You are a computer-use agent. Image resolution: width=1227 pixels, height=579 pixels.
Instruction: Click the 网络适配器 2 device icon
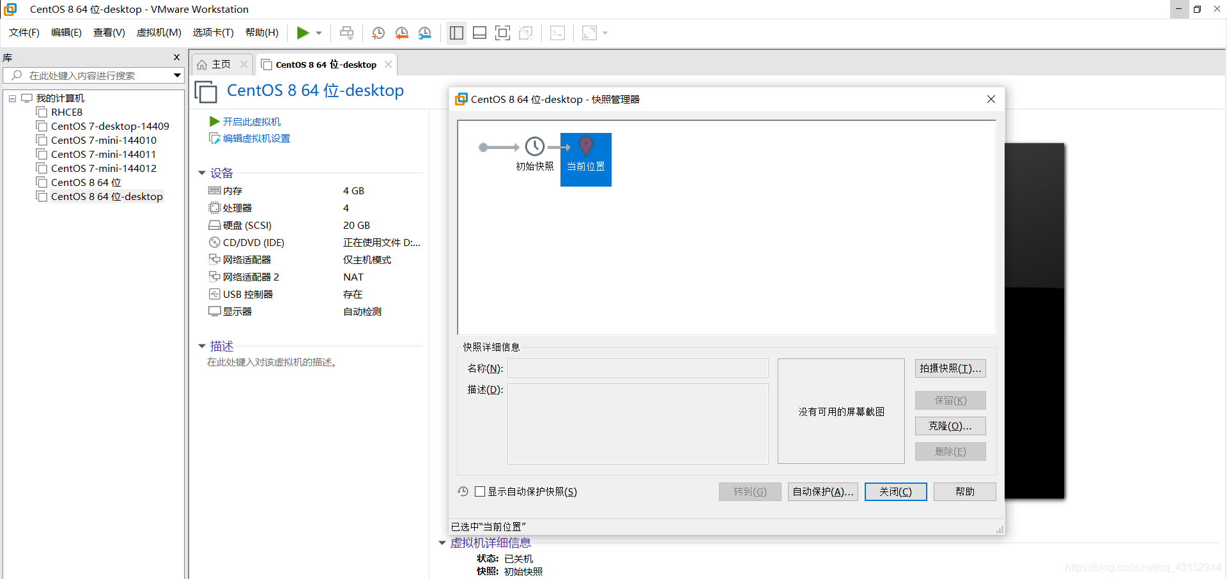pyautogui.click(x=215, y=277)
